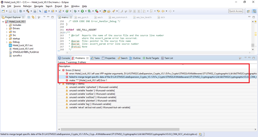Screen dimensions: 258x137
Task: Open the Refactor menu
Action: click(27, 6)
